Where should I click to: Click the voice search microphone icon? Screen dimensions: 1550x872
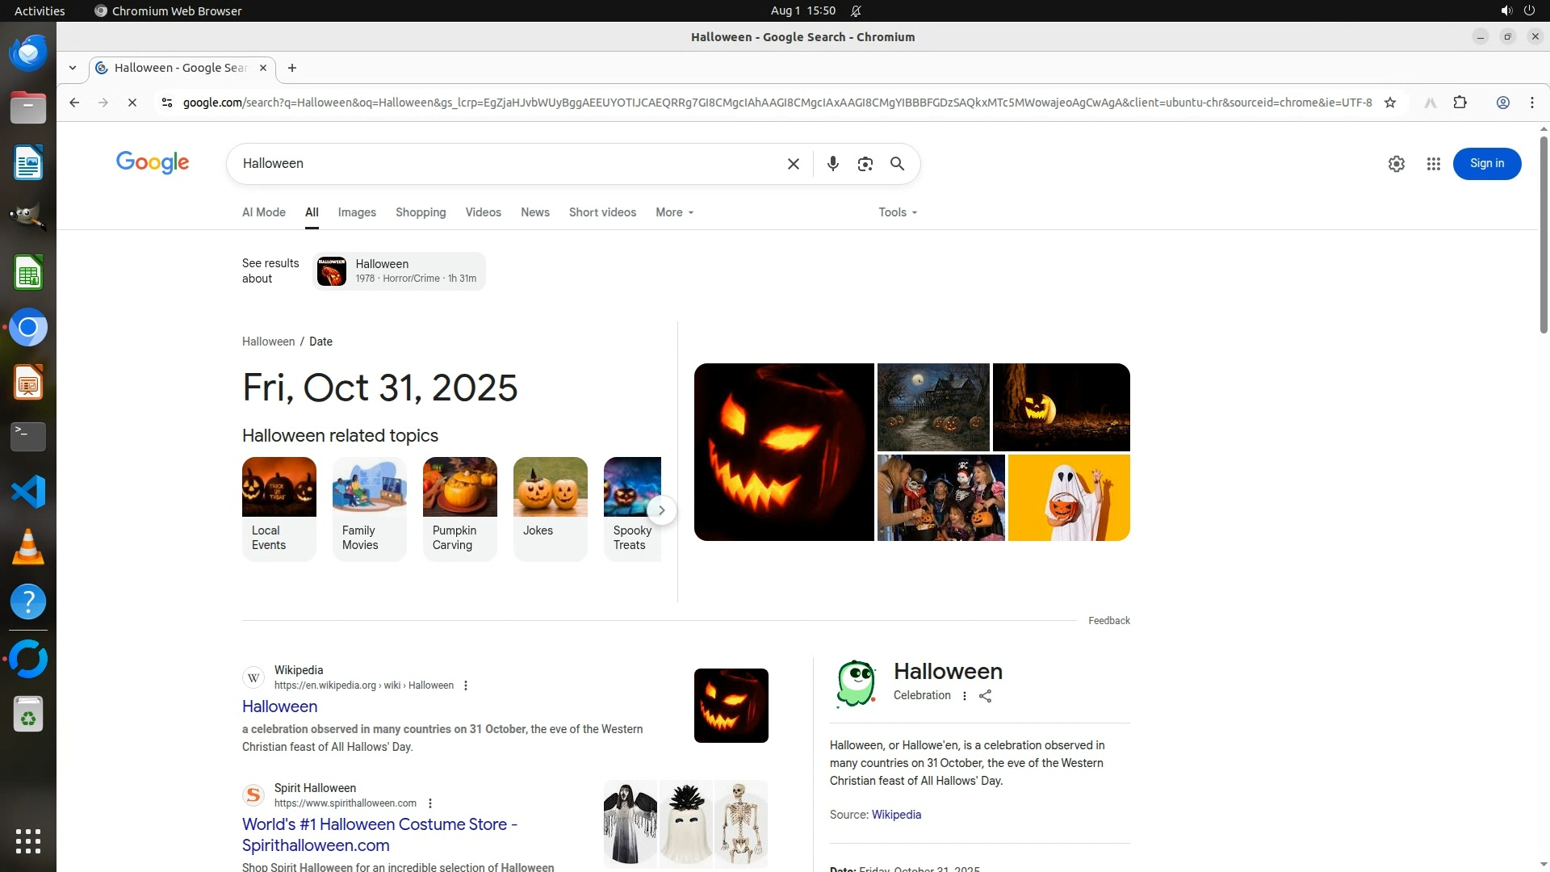tap(832, 164)
